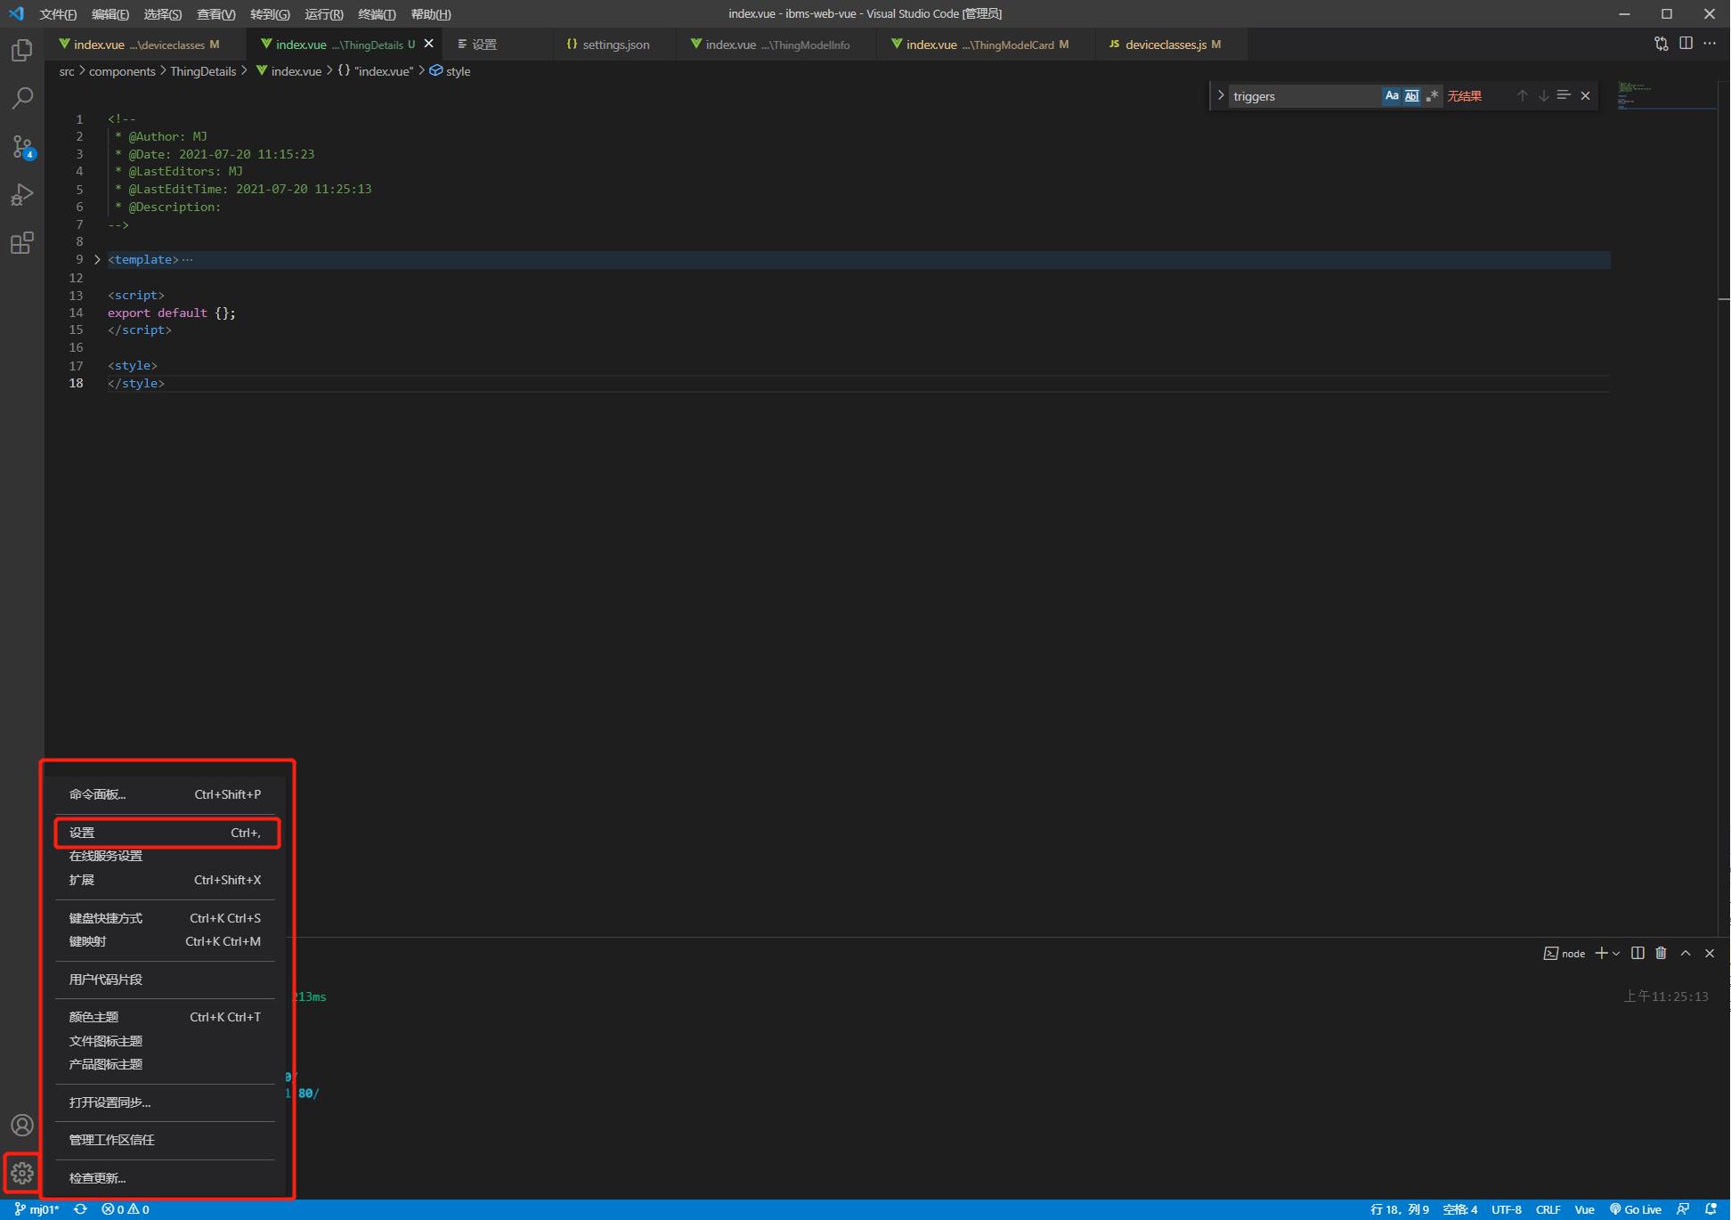Switch to index.vue ThingModelInfo tab
This screenshot has height=1220, width=1731.
coord(776,44)
